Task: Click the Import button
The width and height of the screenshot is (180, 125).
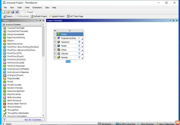Action: tap(9, 16)
